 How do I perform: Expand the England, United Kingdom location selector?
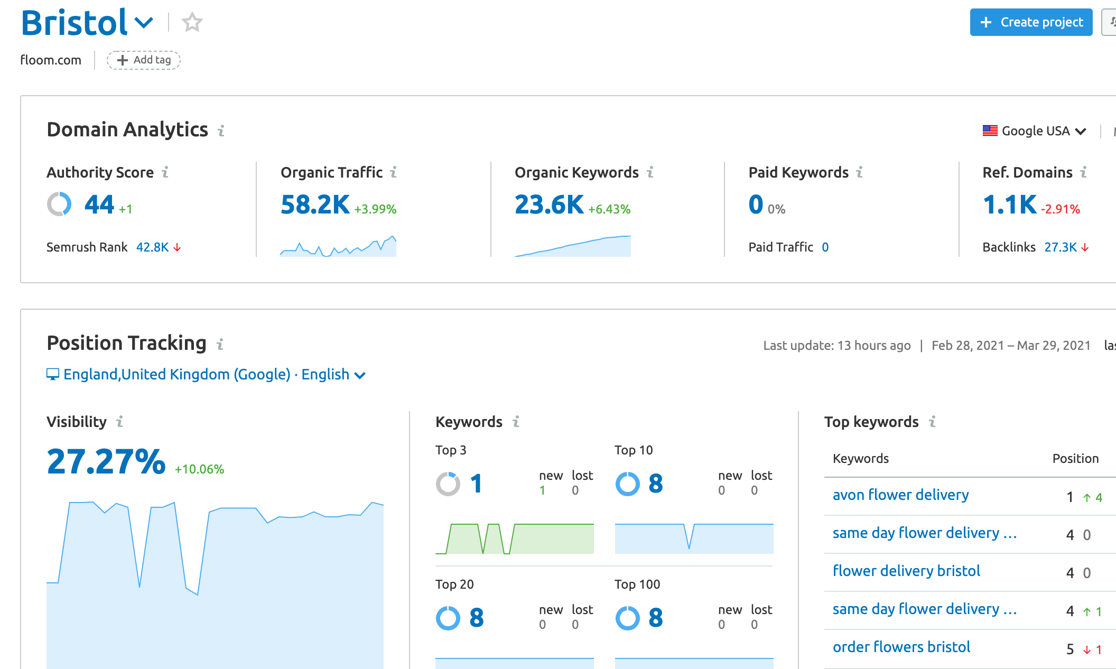206,375
